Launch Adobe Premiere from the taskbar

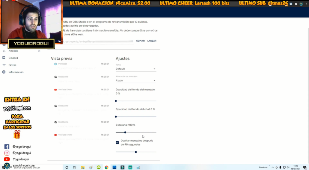pyautogui.click(x=123, y=167)
